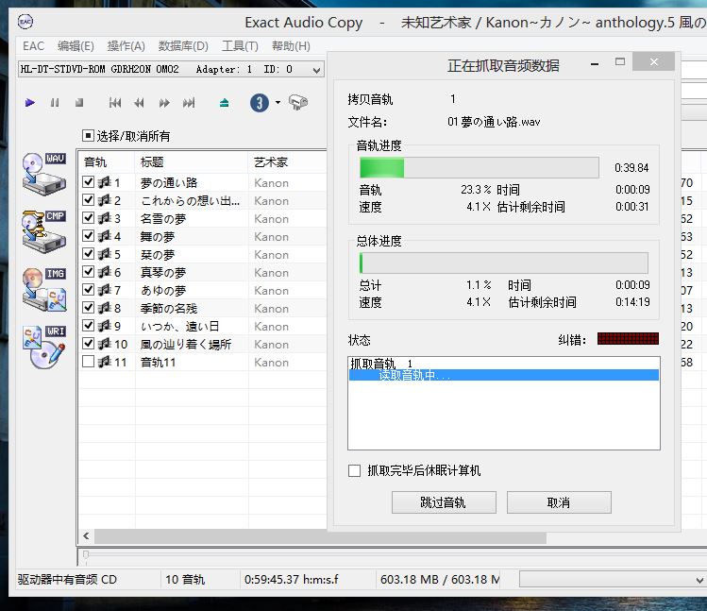The image size is (707, 611).
Task: Open the 工具(T) menu
Action: coord(240,45)
